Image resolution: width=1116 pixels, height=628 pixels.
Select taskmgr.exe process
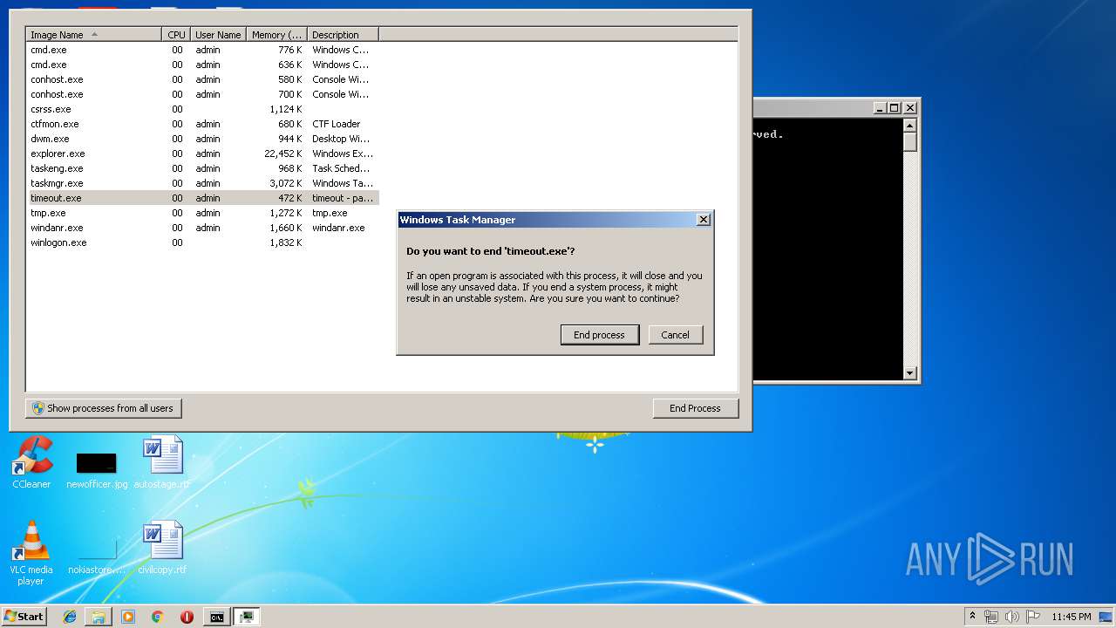203,183
